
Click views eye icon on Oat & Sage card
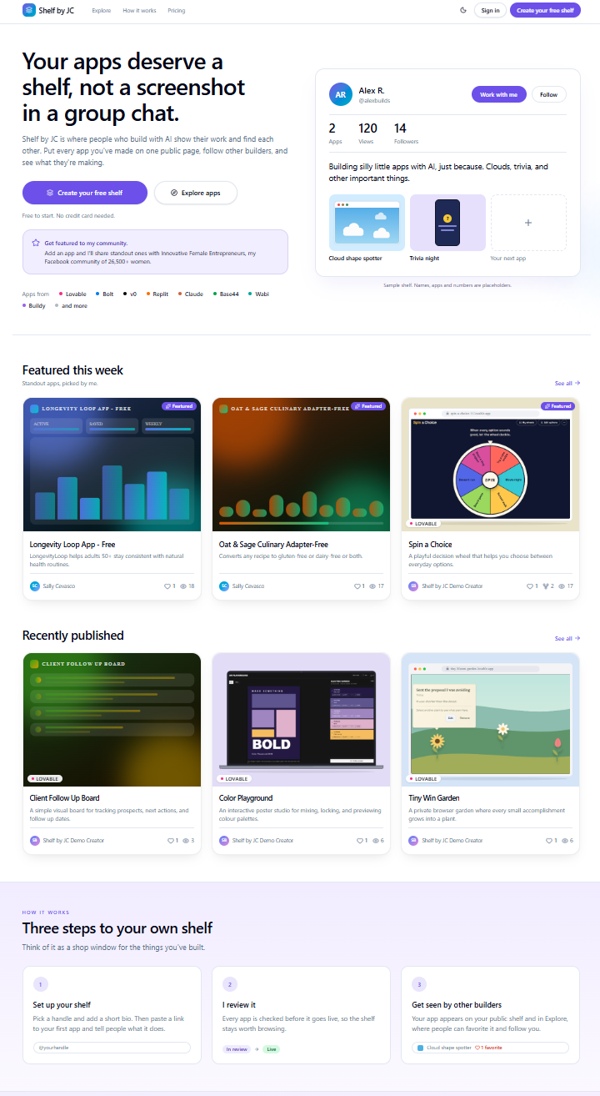372,586
